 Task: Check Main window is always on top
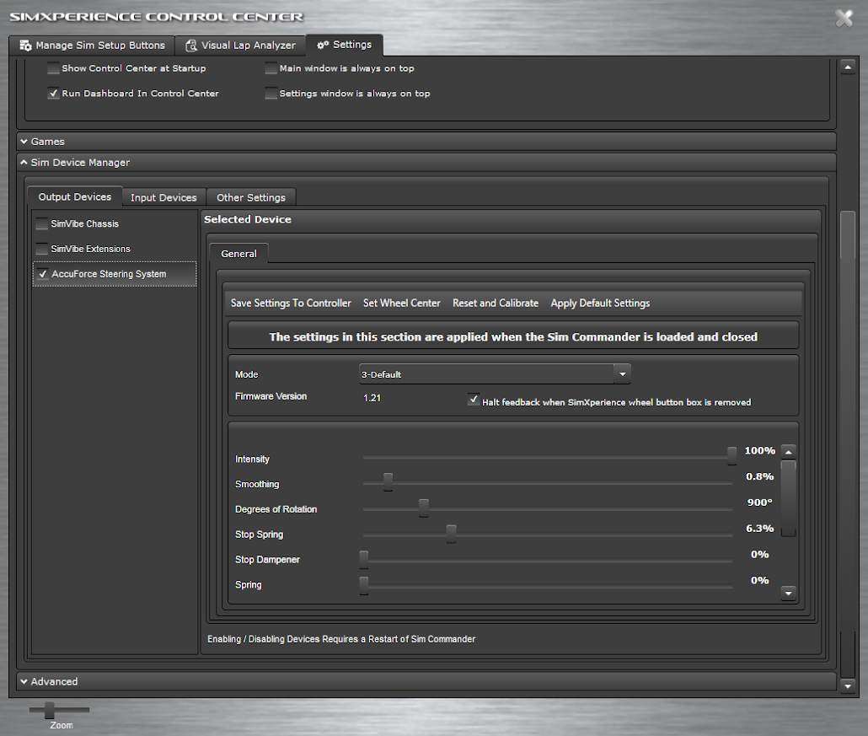point(271,68)
